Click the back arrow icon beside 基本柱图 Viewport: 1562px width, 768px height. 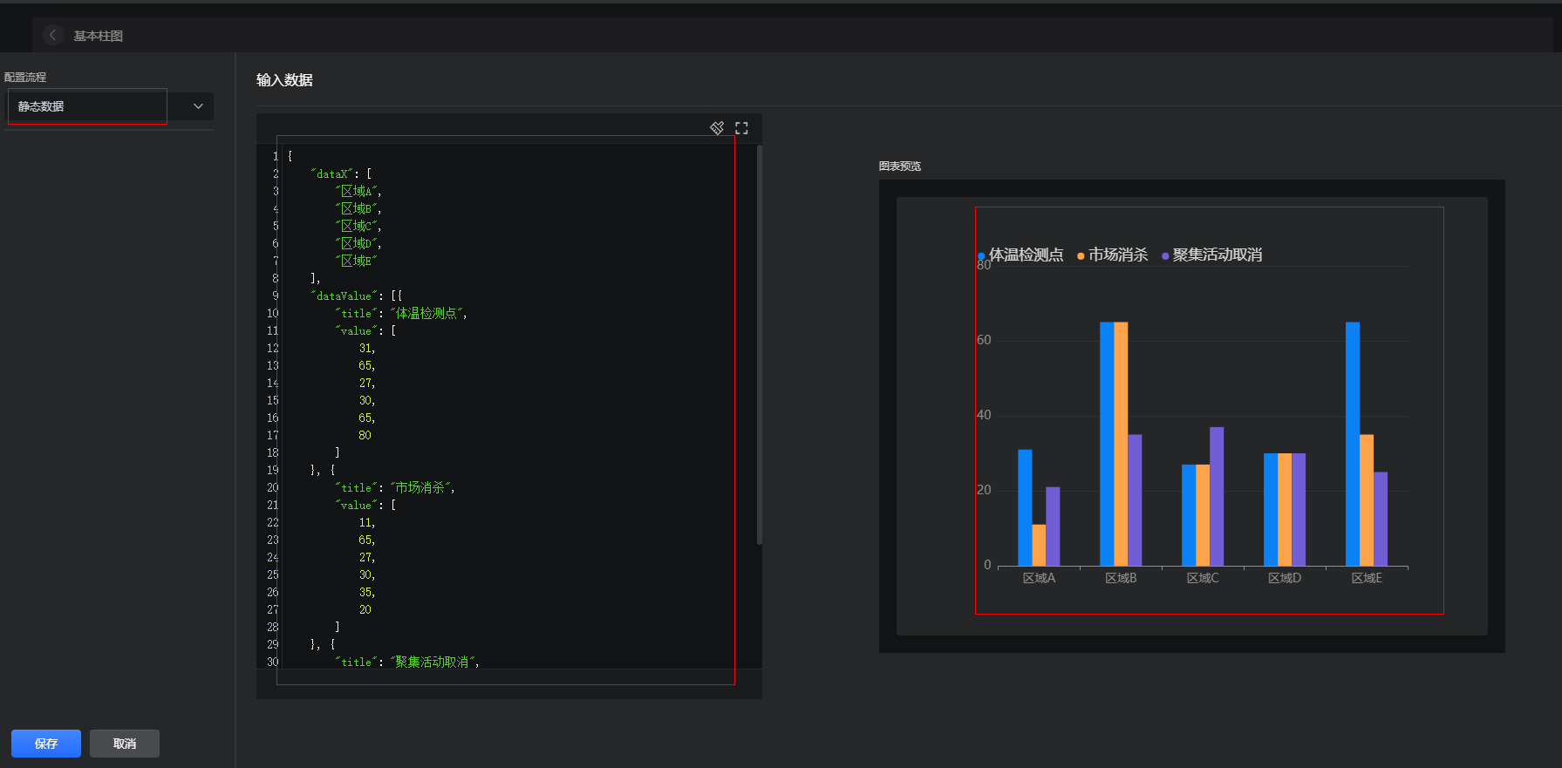[x=53, y=35]
